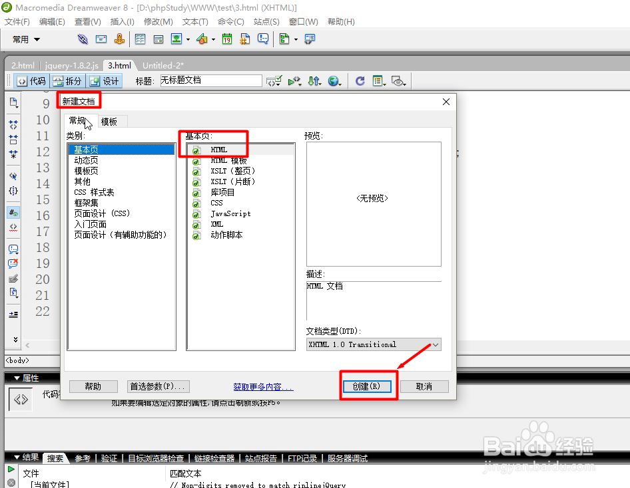Click the Preferences button in dialog
The width and height of the screenshot is (630, 488).
point(158,386)
